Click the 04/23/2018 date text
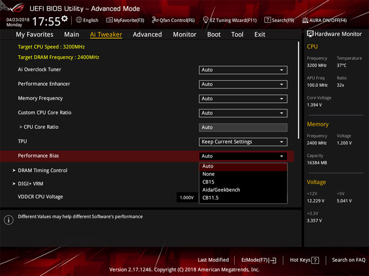369x276 pixels. click(x=18, y=19)
